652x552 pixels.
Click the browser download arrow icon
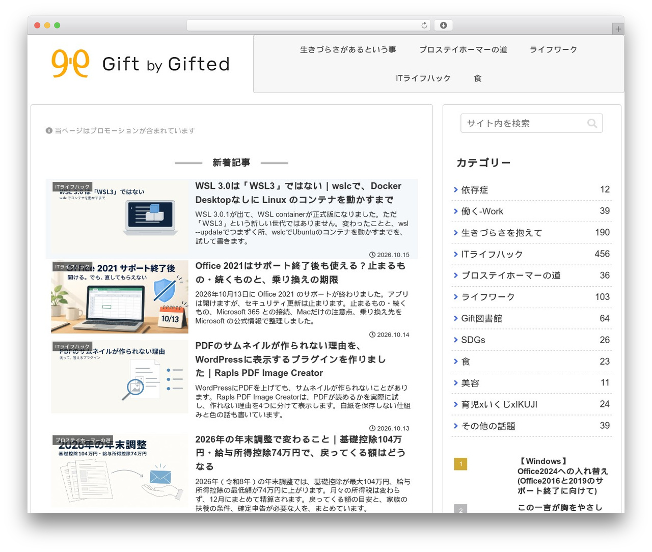pos(444,25)
